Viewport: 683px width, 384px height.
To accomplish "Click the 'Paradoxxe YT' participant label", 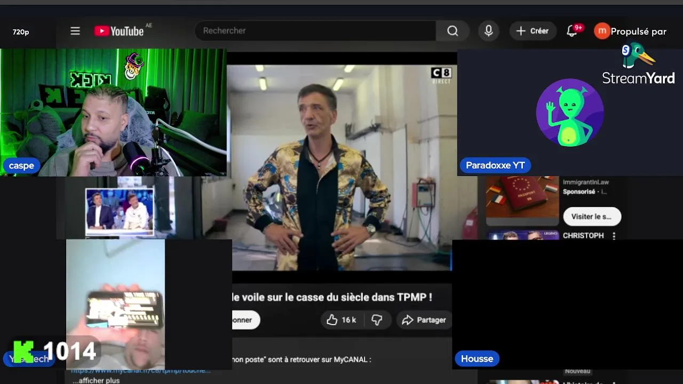I will click(495, 165).
